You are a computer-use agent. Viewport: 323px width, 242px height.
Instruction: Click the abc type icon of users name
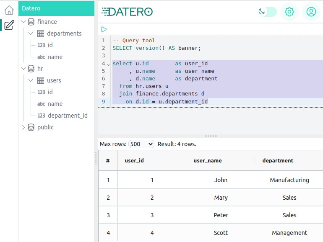point(41,104)
